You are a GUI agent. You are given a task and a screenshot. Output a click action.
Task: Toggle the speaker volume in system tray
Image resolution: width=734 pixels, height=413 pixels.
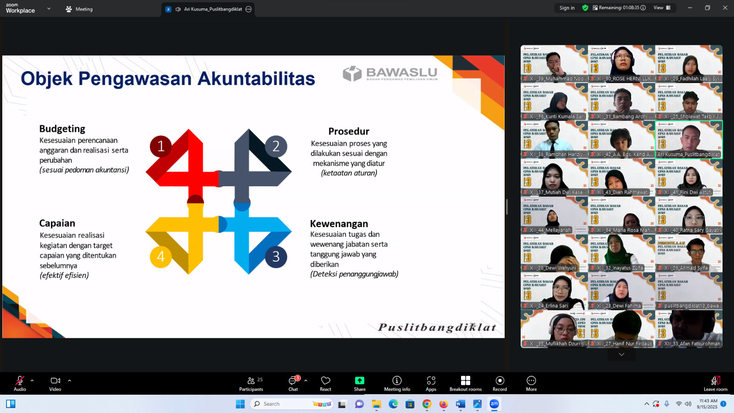point(688,404)
